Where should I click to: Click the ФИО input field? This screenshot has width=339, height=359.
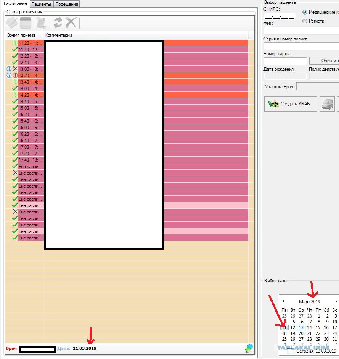click(x=302, y=31)
